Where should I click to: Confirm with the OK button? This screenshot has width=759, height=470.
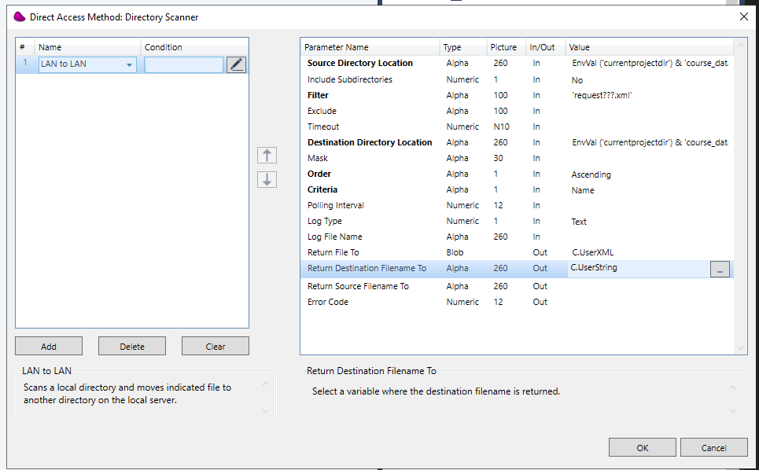click(643, 448)
